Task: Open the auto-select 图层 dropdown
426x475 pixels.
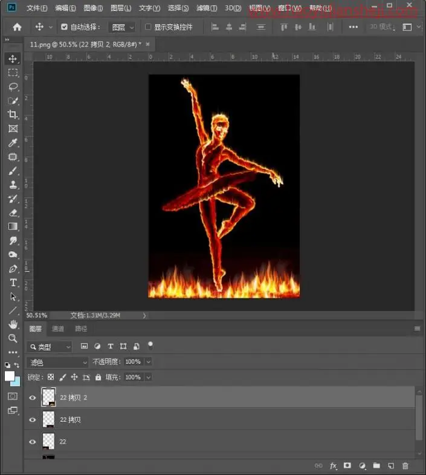Action: (x=121, y=27)
